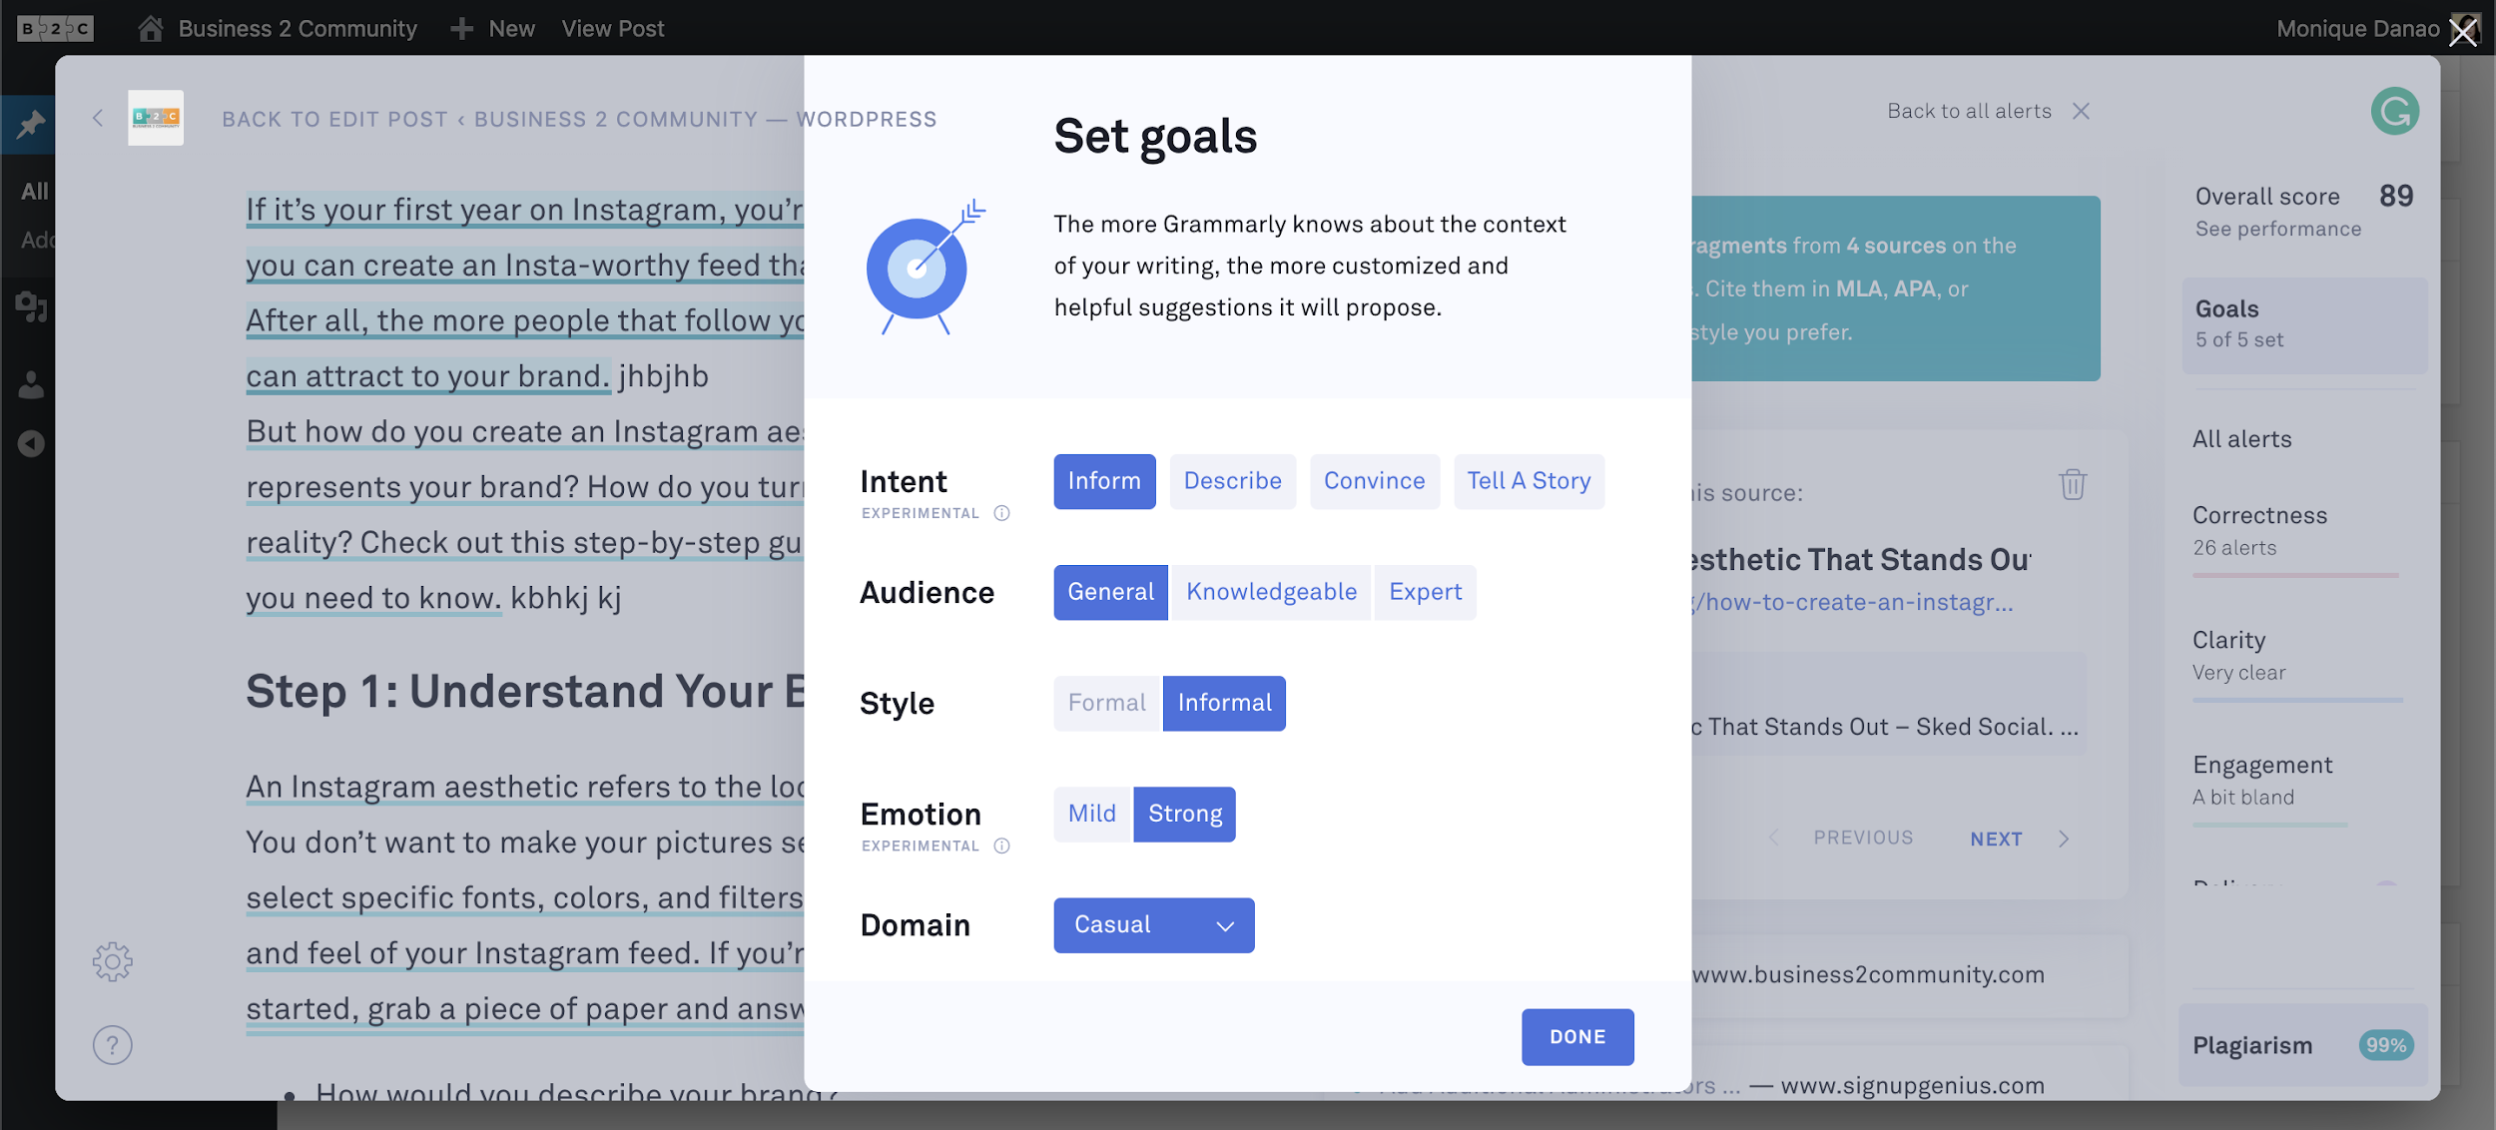This screenshot has height=1130, width=2496.
Task: Click the settings gear icon bottom left
Action: (110, 959)
